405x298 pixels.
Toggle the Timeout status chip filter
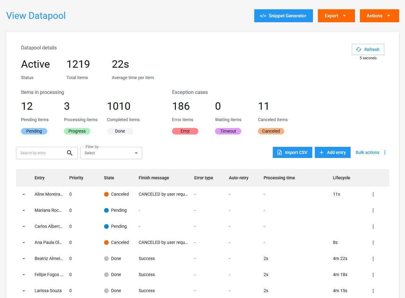(x=228, y=131)
